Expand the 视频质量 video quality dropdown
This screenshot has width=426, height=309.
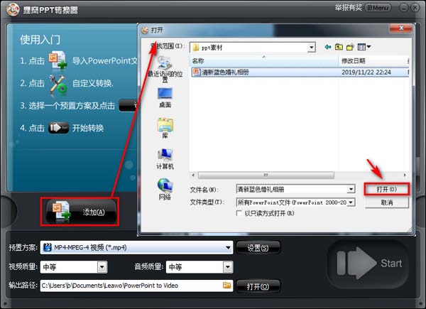[x=102, y=267]
